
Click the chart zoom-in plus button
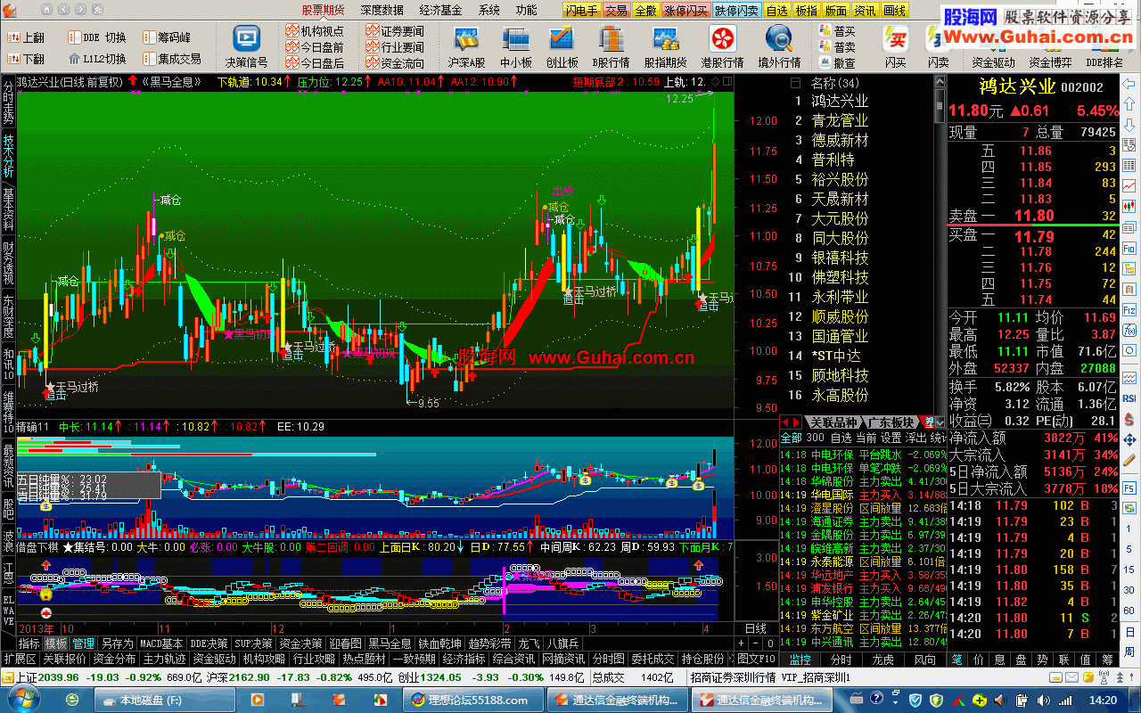tap(742, 643)
